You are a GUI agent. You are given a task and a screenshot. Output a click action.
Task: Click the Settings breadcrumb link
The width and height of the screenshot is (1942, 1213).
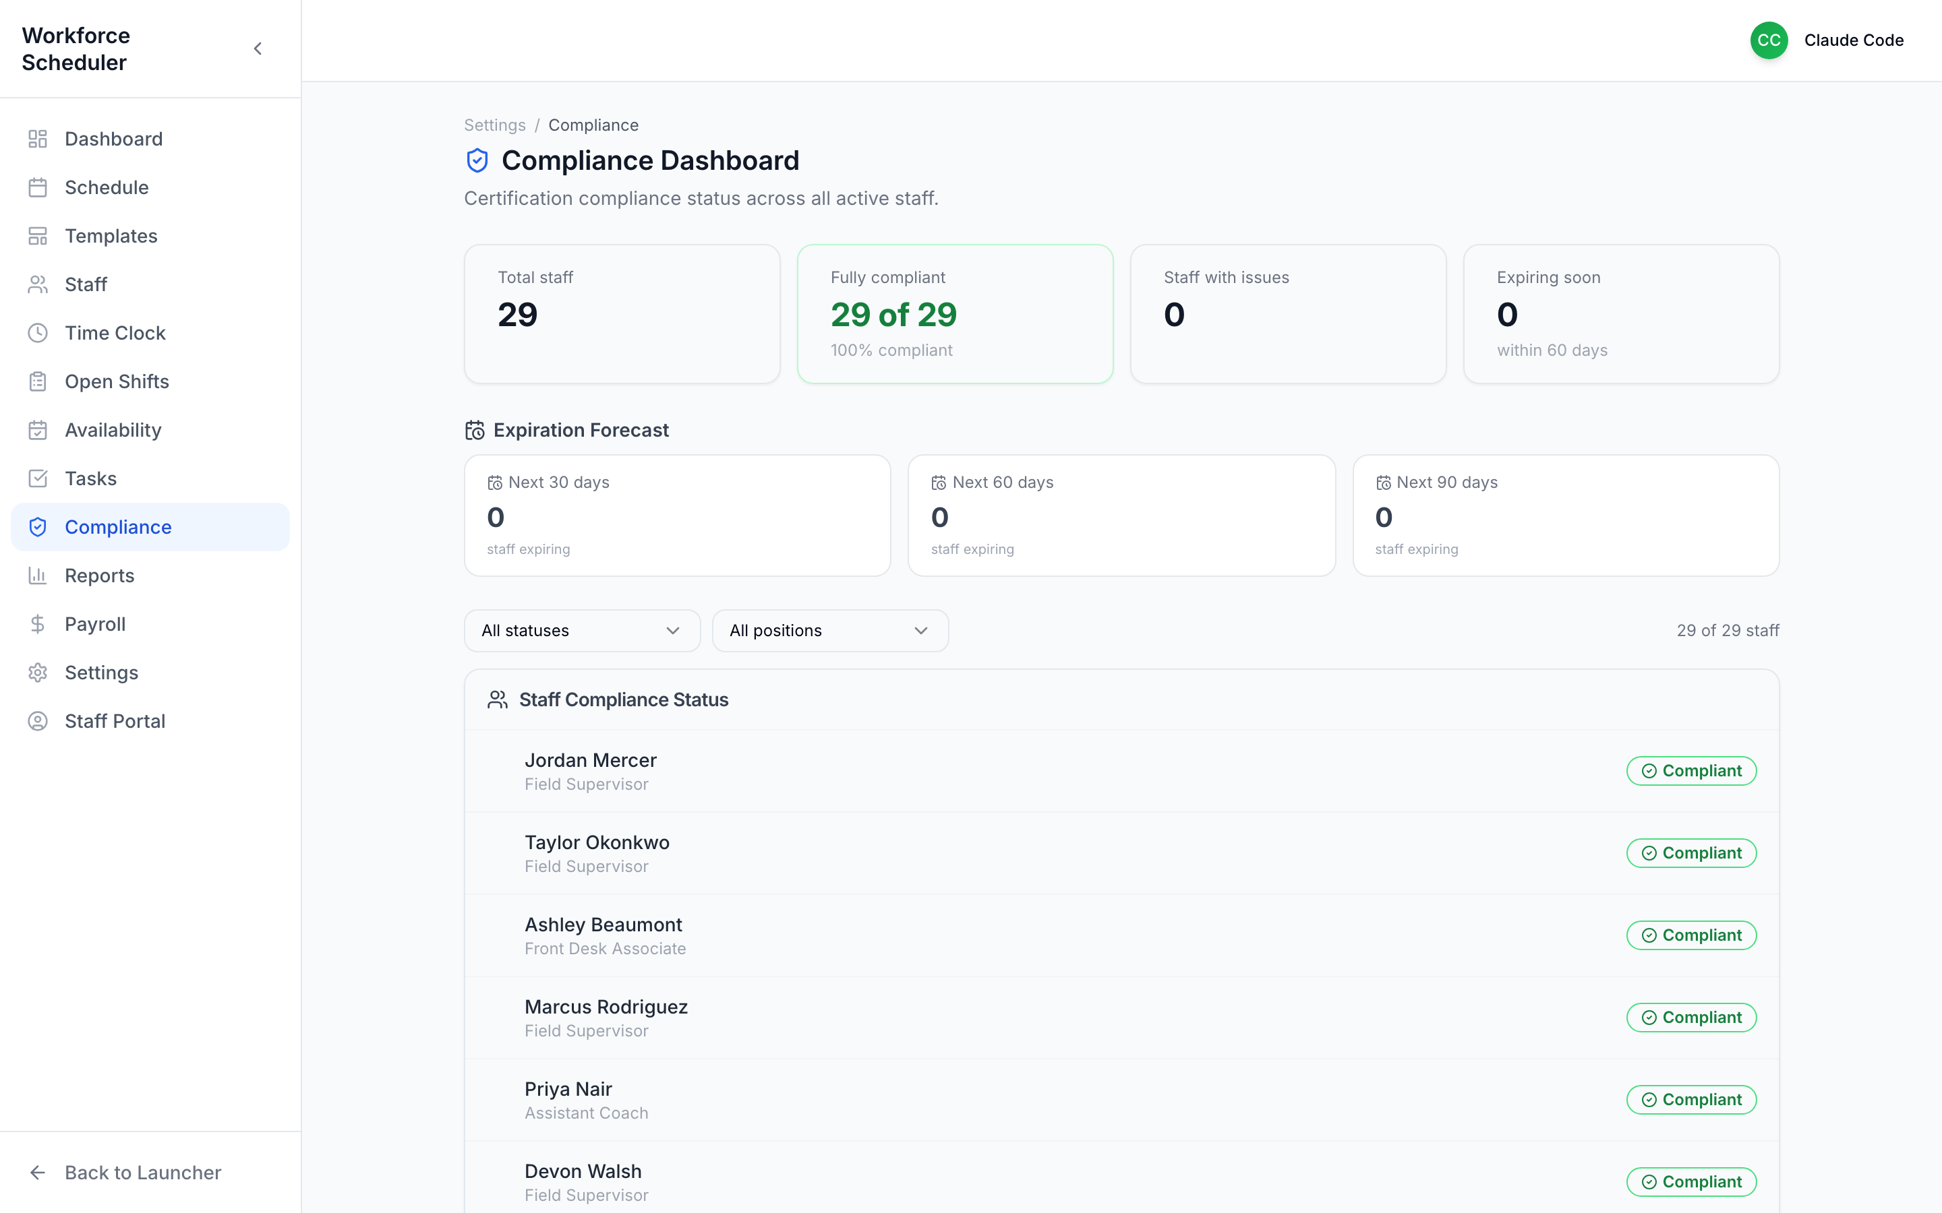(494, 125)
